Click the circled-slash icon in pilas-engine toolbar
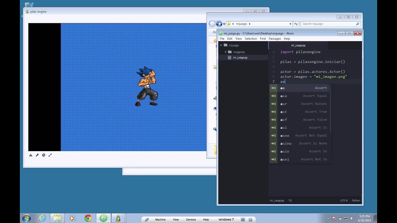397x223 pixels. tap(44, 155)
